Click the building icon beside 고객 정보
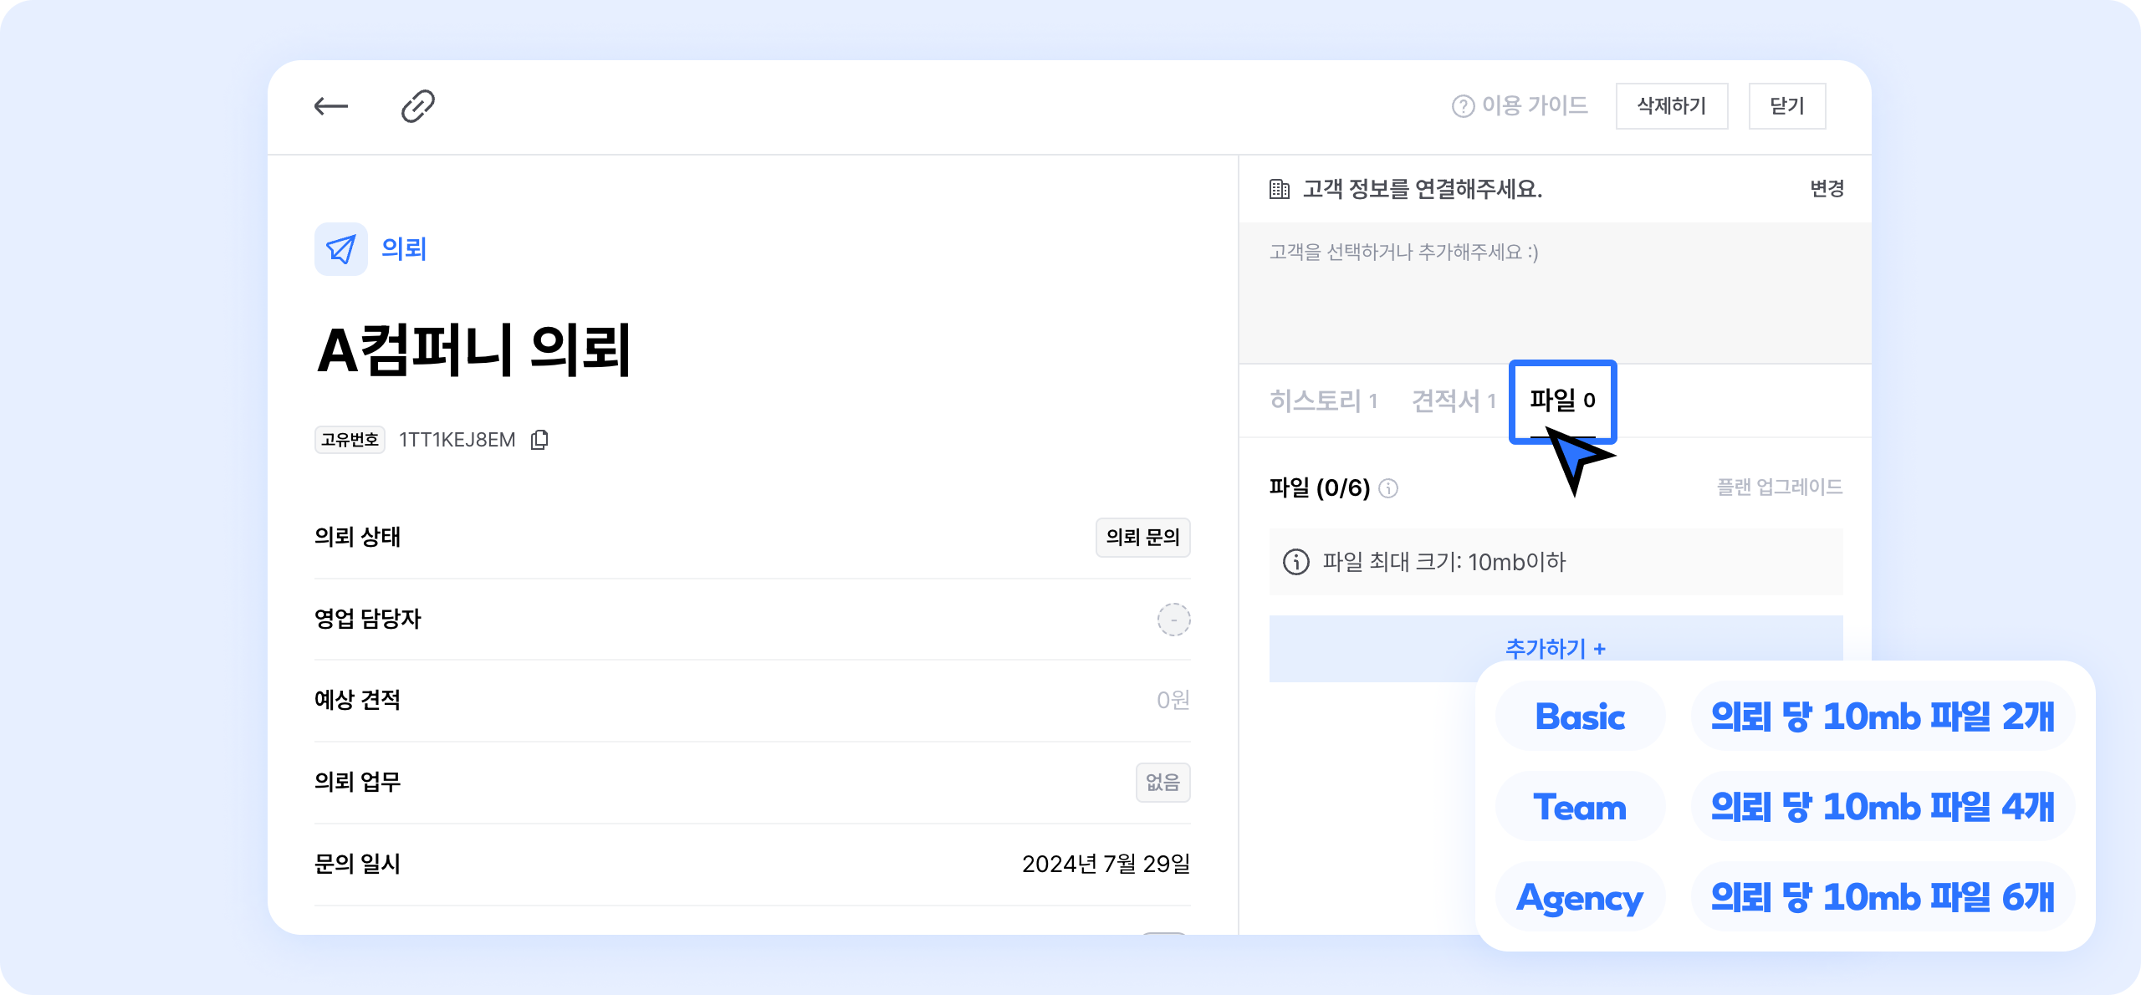 click(1280, 189)
